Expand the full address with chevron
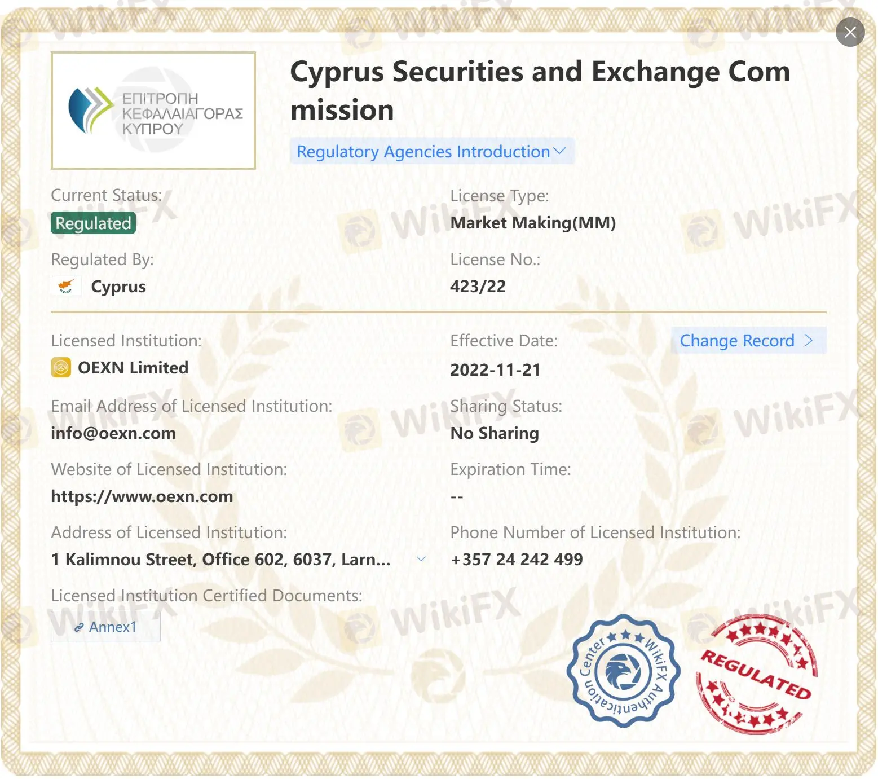The width and height of the screenshot is (878, 779). pyautogui.click(x=421, y=559)
